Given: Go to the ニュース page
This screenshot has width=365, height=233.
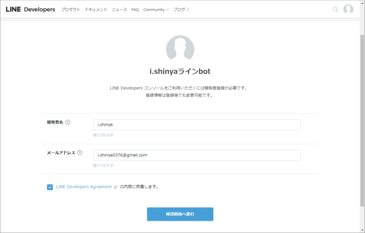Looking at the screenshot, I should [119, 10].
